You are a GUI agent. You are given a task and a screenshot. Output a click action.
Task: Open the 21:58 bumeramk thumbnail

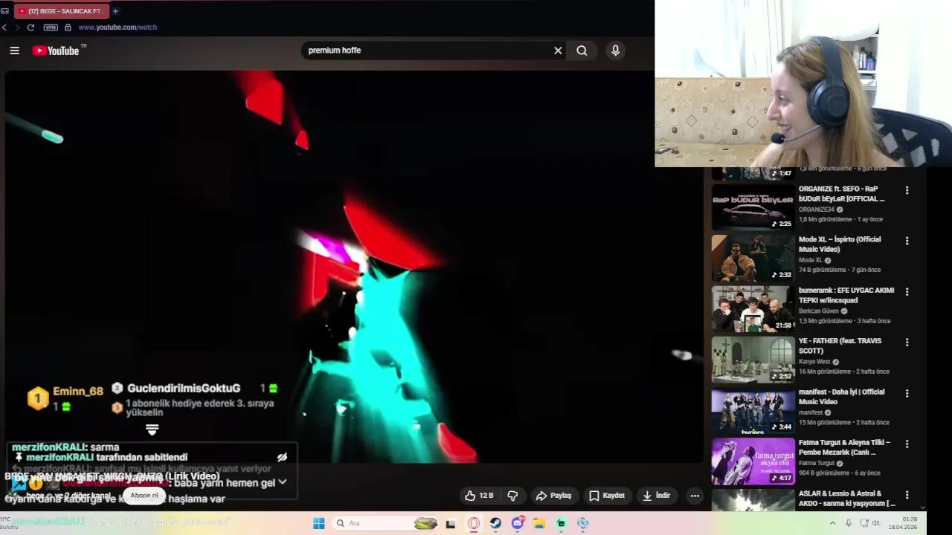pyautogui.click(x=753, y=308)
